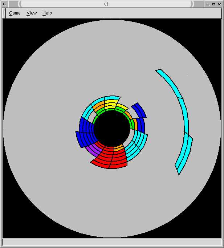
Task: Open the Game menu
Action: pos(15,13)
